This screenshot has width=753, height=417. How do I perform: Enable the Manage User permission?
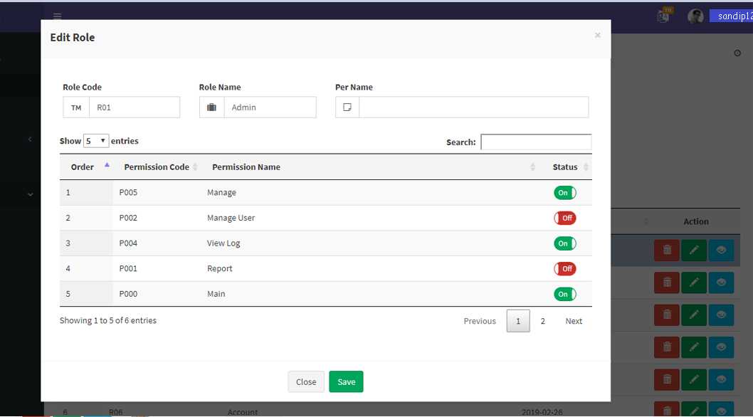pos(564,218)
